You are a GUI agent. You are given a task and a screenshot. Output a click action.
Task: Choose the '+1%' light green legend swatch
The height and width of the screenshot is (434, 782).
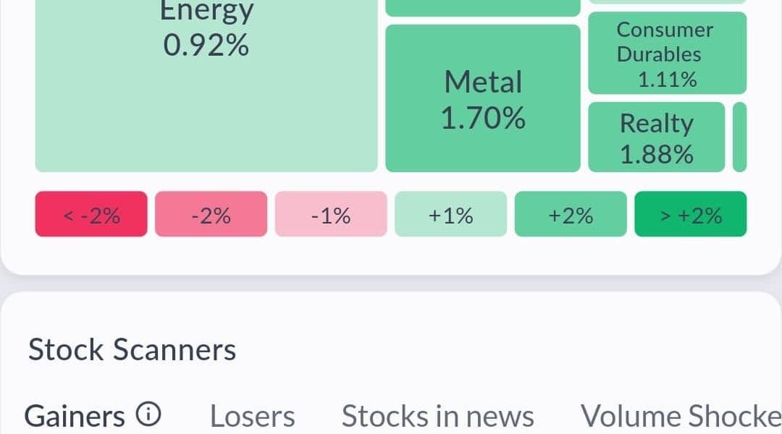point(450,214)
